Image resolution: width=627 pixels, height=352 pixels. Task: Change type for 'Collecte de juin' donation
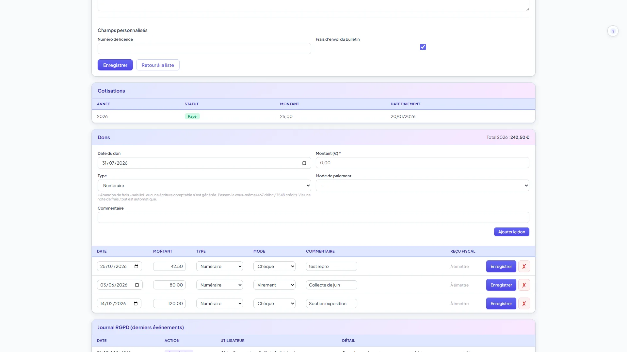click(219, 285)
